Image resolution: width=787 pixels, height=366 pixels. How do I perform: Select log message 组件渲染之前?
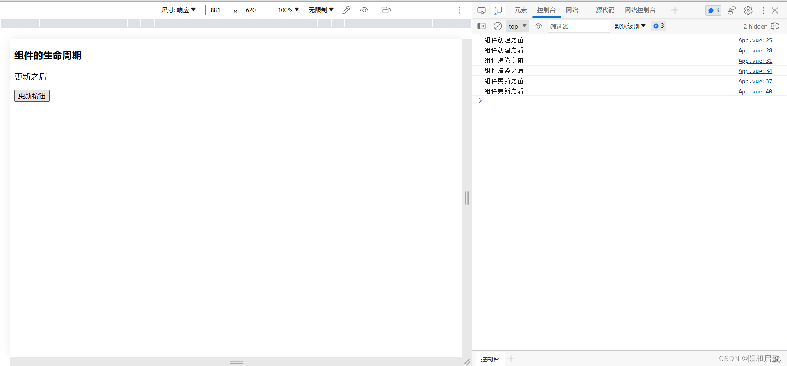pyautogui.click(x=504, y=60)
